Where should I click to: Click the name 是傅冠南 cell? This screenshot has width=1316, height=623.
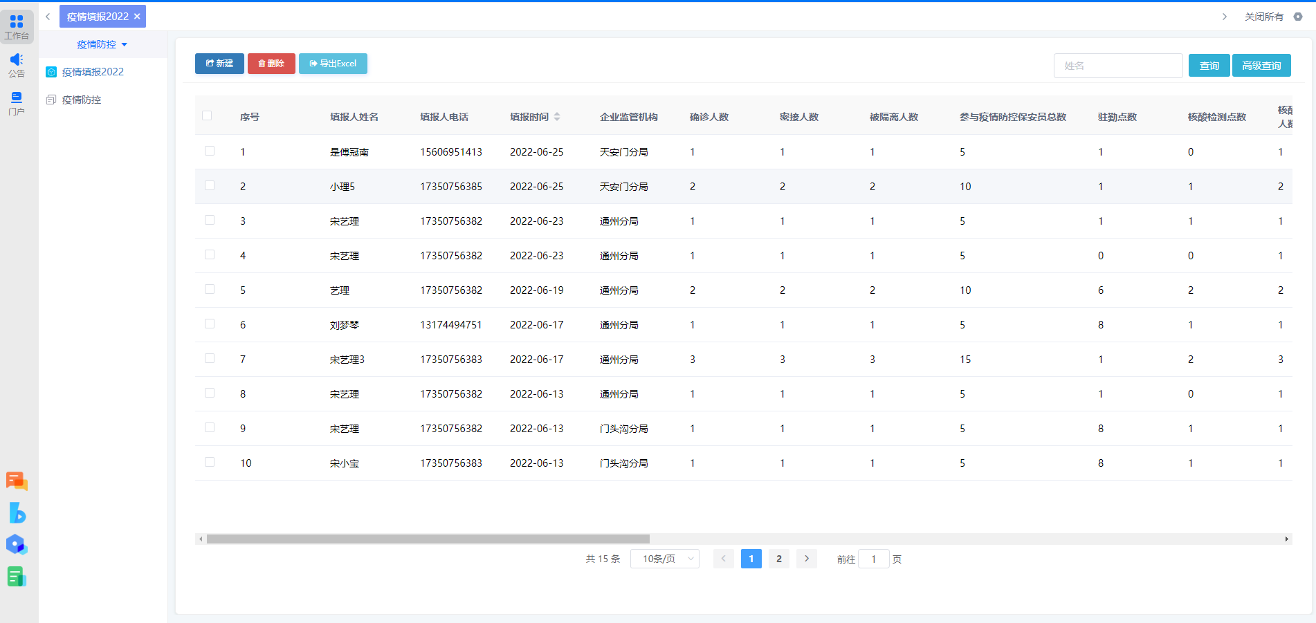coord(349,152)
